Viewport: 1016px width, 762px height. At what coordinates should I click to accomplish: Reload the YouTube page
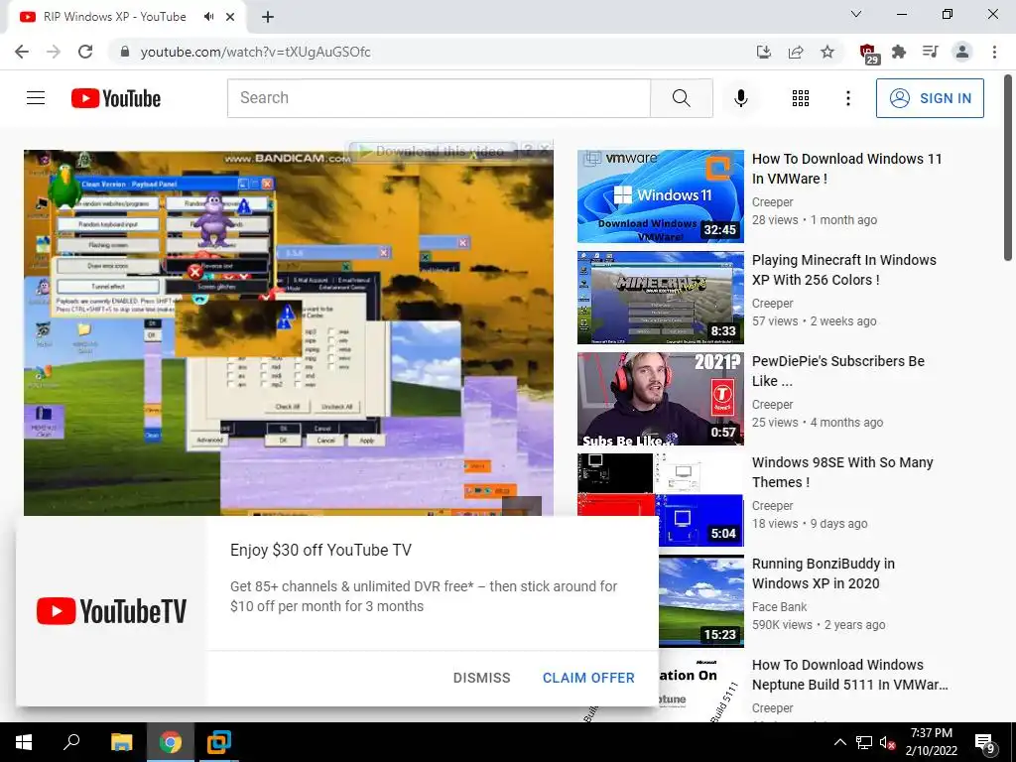point(85,52)
